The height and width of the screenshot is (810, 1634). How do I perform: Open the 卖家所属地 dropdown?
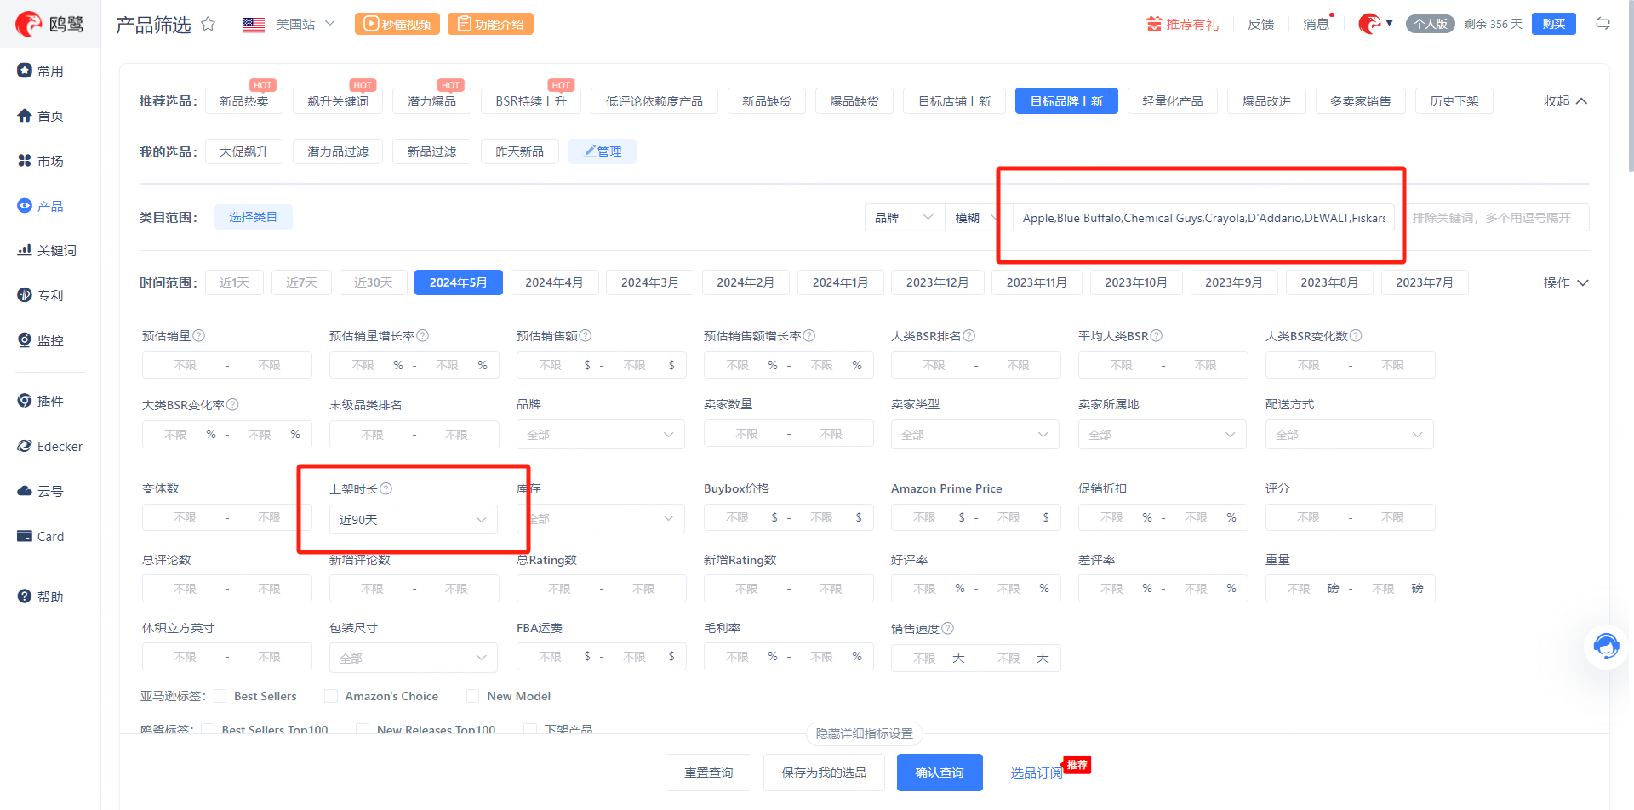pyautogui.click(x=1163, y=435)
